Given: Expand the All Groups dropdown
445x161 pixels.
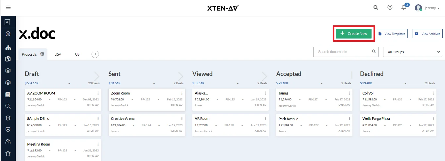Looking at the screenshot, I should pyautogui.click(x=414, y=52).
